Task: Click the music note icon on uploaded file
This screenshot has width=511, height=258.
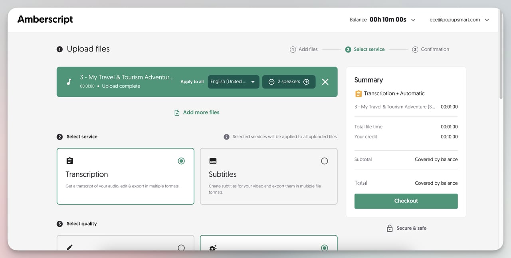Action: click(69, 81)
